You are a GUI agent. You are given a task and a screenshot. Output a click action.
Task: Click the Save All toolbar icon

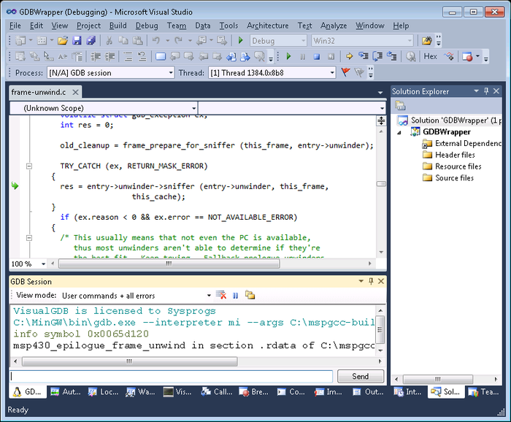tap(91, 41)
